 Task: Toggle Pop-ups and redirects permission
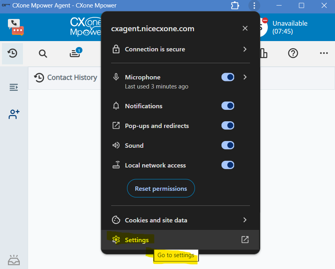[x=228, y=126]
